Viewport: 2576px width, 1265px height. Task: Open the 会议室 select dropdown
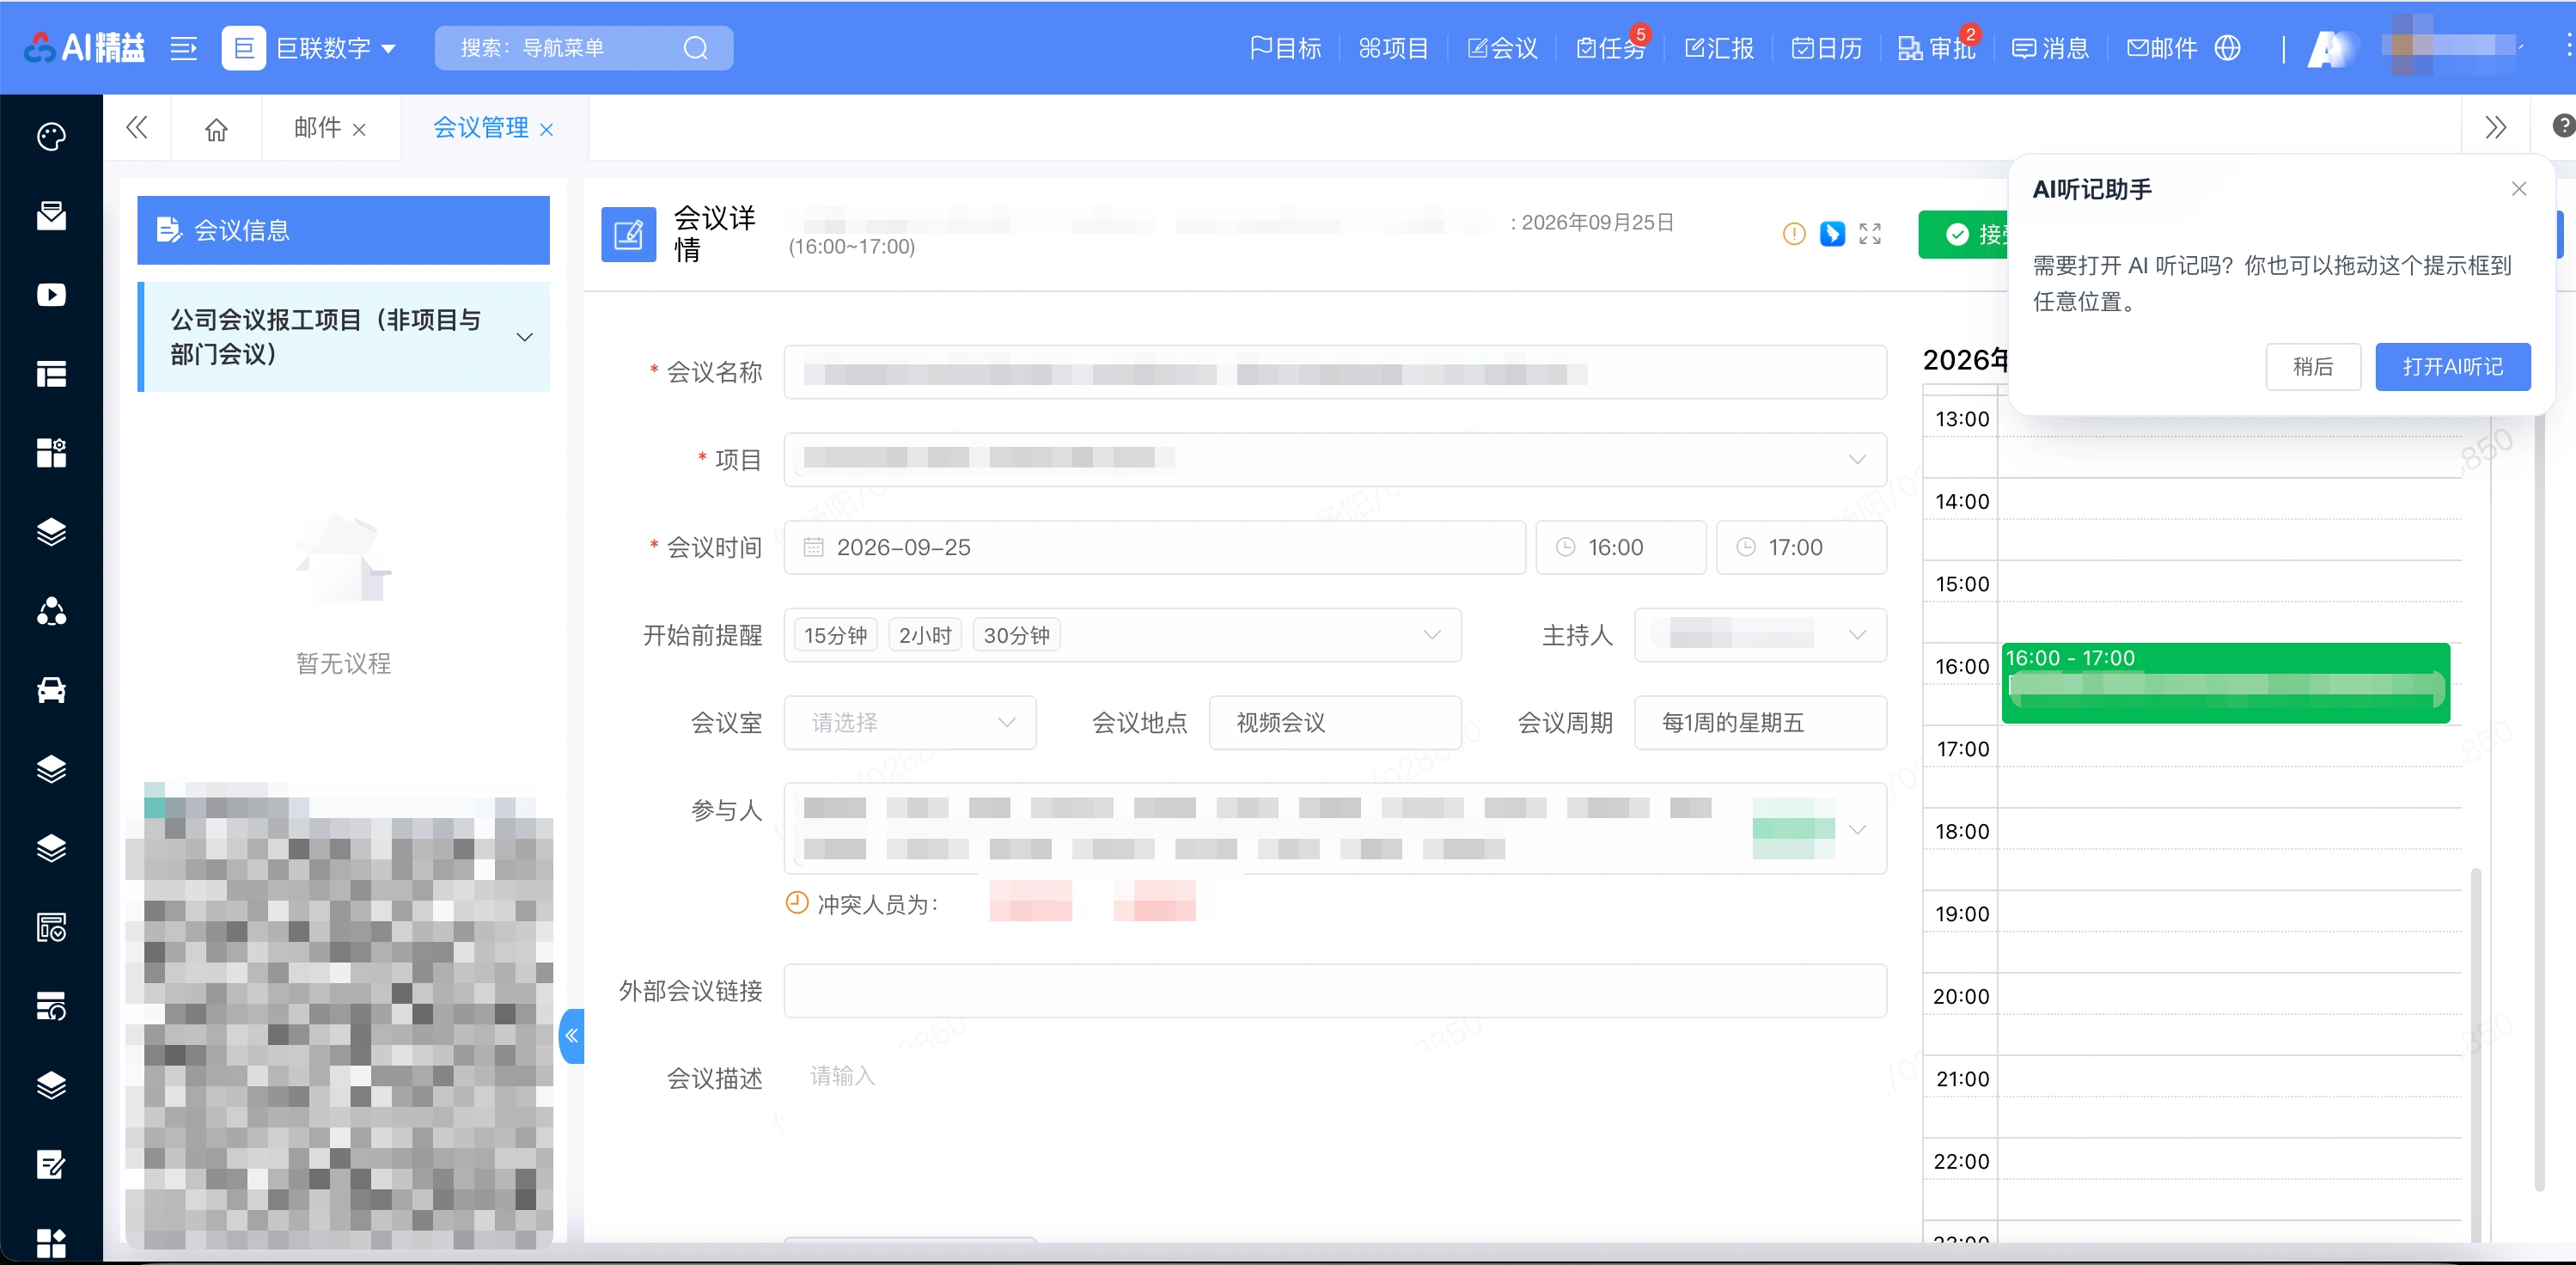(910, 722)
